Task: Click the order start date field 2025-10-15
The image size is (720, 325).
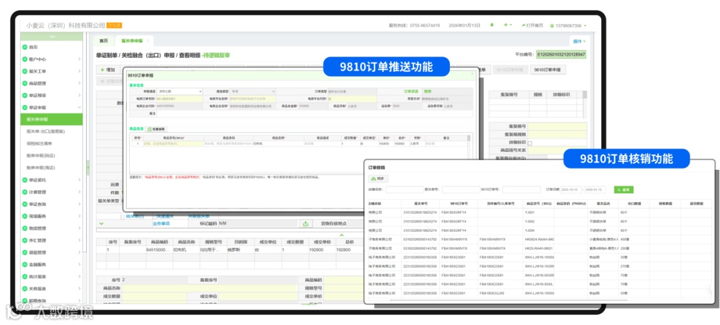Action: 571,189
